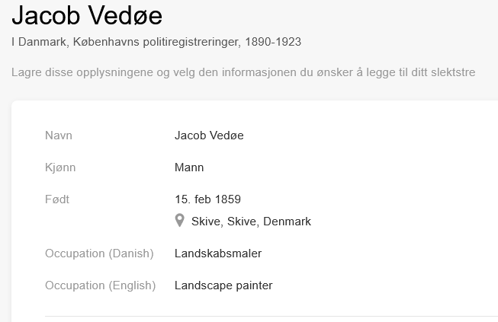Open the Københavns politiregistreringer collection subtitle

click(155, 42)
